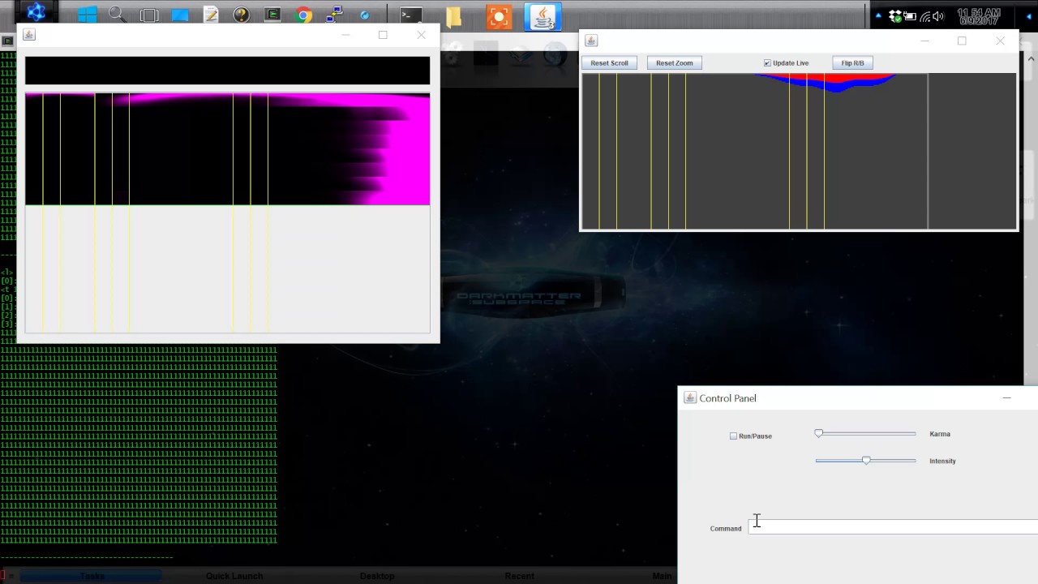
Task: Open the yellow folder icon in taskbar
Action: (453, 16)
